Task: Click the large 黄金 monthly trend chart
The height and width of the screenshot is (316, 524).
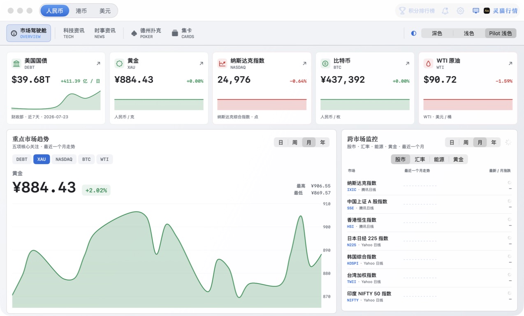Action: coord(167,255)
